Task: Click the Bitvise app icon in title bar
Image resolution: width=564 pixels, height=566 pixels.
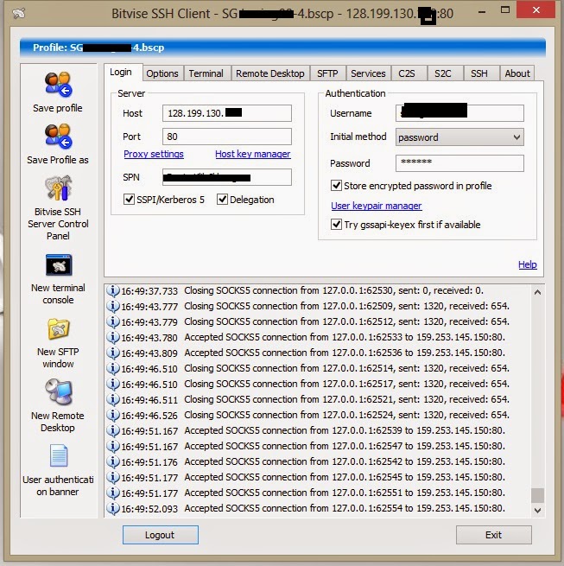Action: point(19,14)
